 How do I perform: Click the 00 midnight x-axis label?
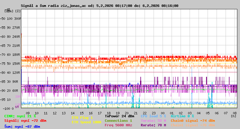click(x=163, y=113)
